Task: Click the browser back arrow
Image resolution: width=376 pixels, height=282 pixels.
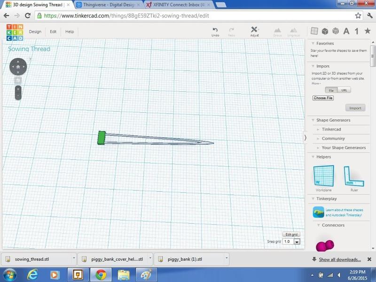Action: [x=7, y=16]
